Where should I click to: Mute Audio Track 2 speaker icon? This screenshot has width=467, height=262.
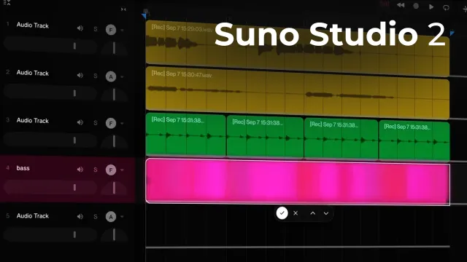pos(80,76)
